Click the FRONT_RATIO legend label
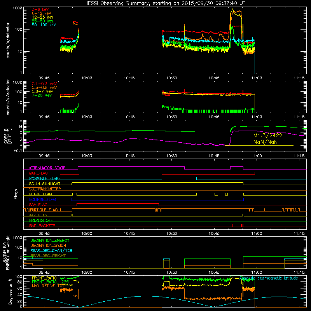This screenshot has height=311, width=311. (x=44, y=278)
